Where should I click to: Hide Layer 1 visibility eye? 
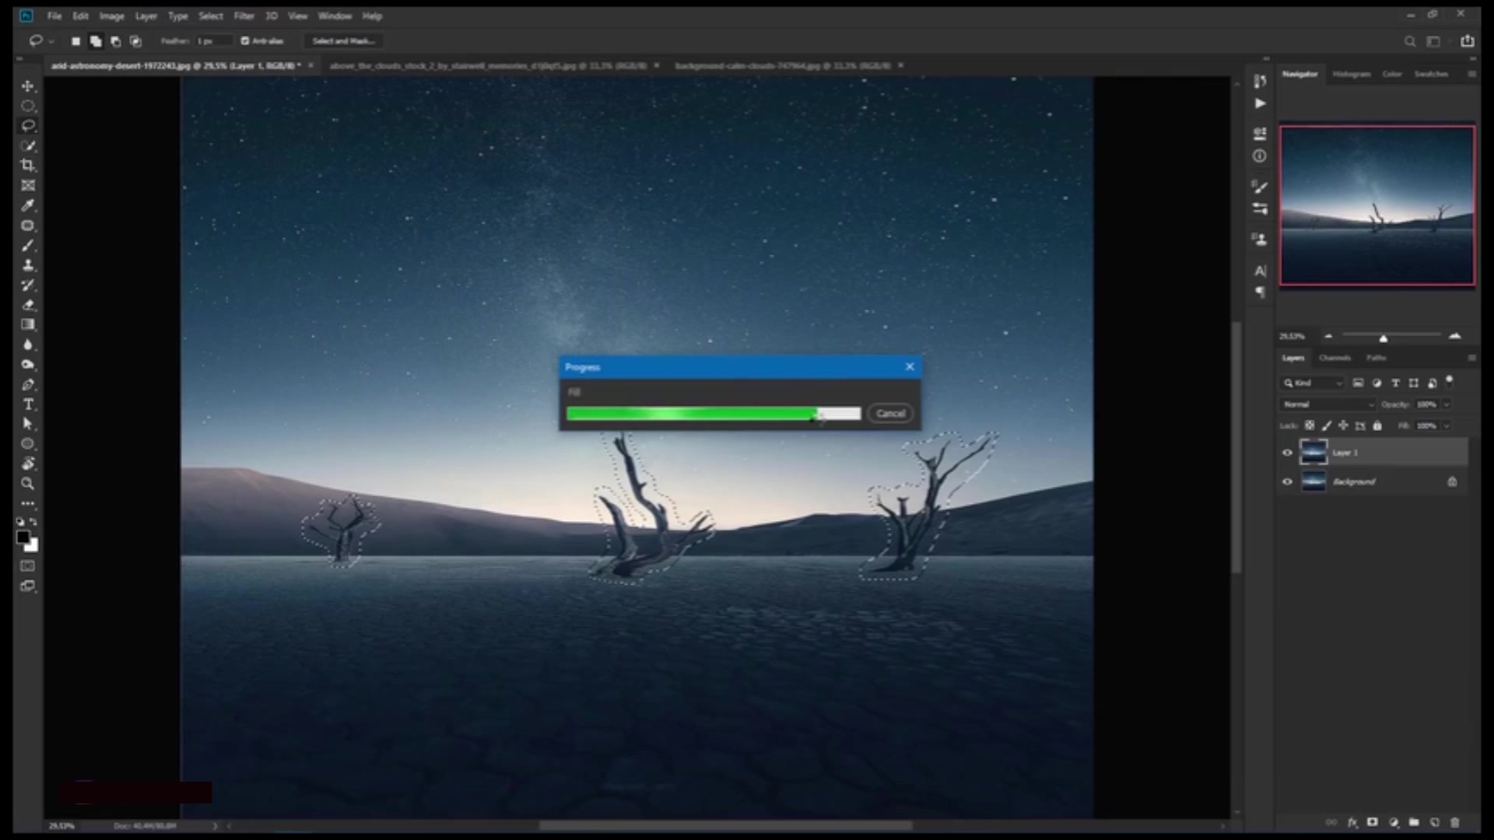pos(1287,453)
